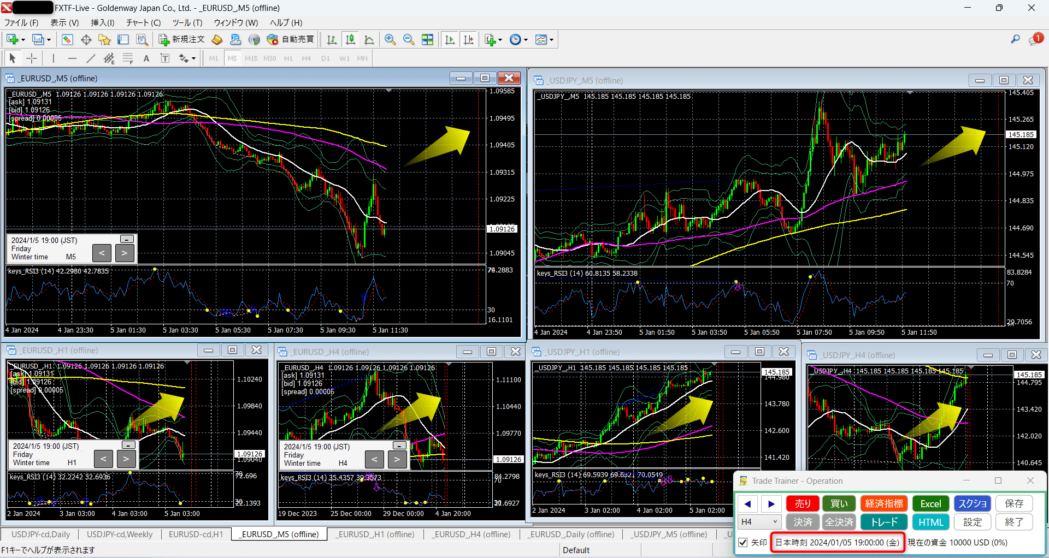This screenshot has width=1049, height=558.
Task: Tile the chart windows with the tiling icon
Action: (x=428, y=39)
